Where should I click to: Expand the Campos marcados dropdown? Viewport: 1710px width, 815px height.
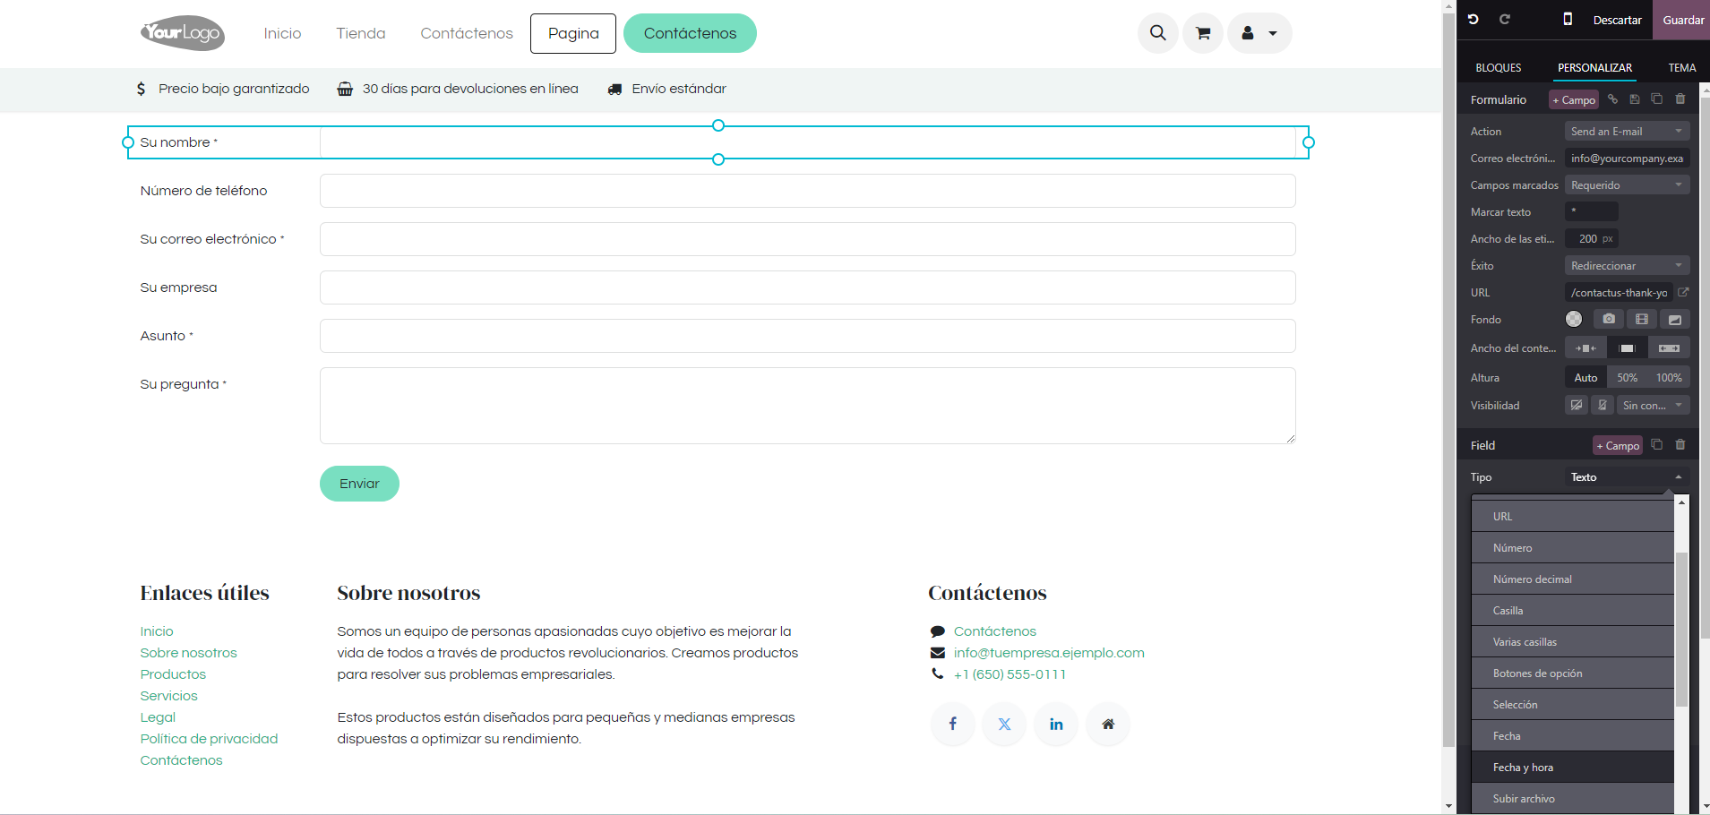coord(1626,185)
